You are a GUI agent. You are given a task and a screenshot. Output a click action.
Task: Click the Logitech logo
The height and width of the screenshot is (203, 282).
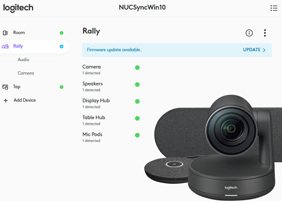click(18, 8)
